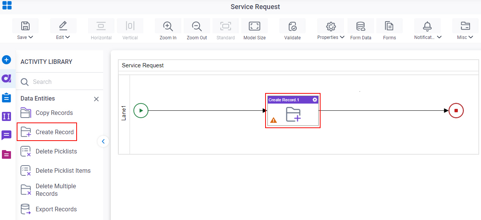Click the Misc folder icon
This screenshot has width=481, height=220.
pyautogui.click(x=465, y=26)
